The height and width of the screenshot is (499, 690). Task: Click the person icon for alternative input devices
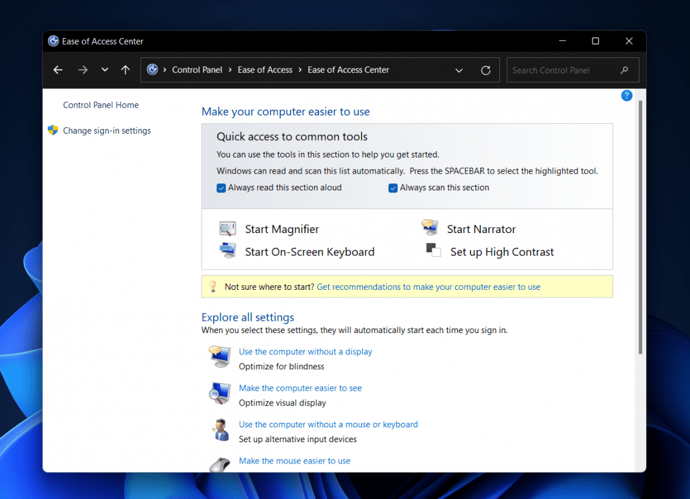[220, 430]
